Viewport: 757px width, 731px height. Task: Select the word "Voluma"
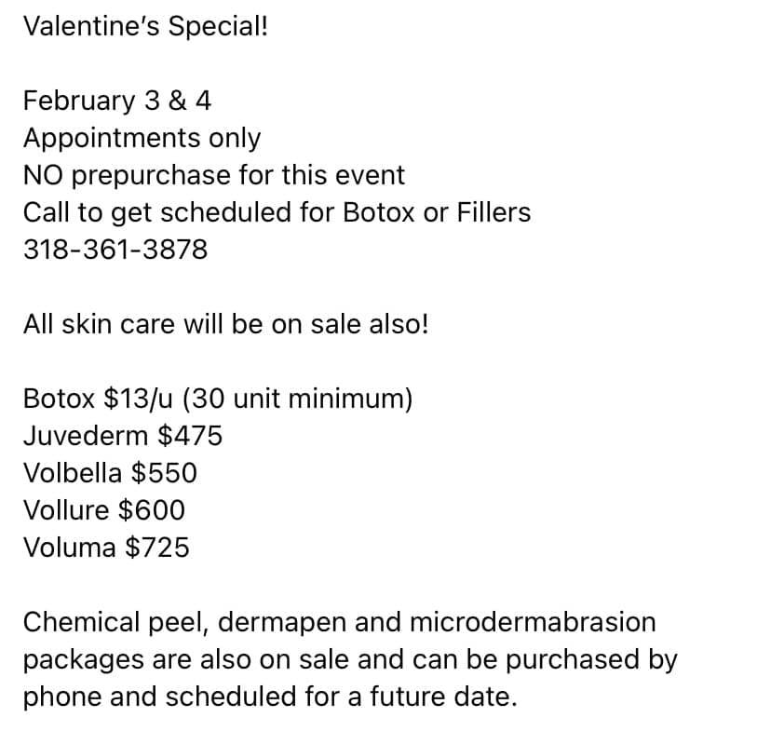click(x=69, y=548)
